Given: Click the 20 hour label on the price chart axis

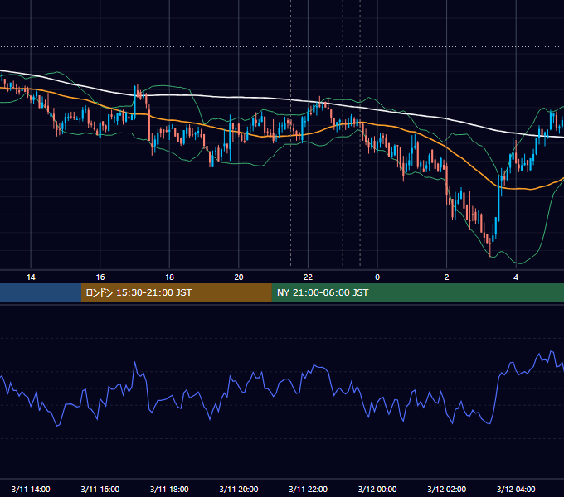Looking at the screenshot, I should (x=239, y=277).
